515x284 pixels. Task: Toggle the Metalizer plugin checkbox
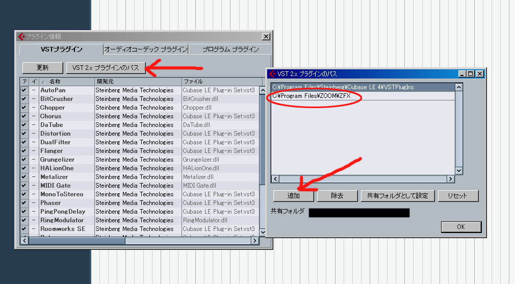(x=24, y=176)
